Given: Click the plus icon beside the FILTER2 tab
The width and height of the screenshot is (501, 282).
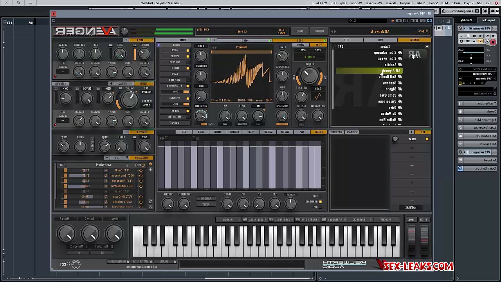Looking at the screenshot, I should click(x=111, y=83).
